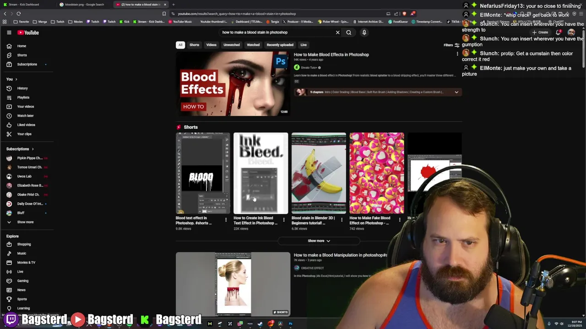
Task: Reload the page in browser
Action: click(x=19, y=14)
